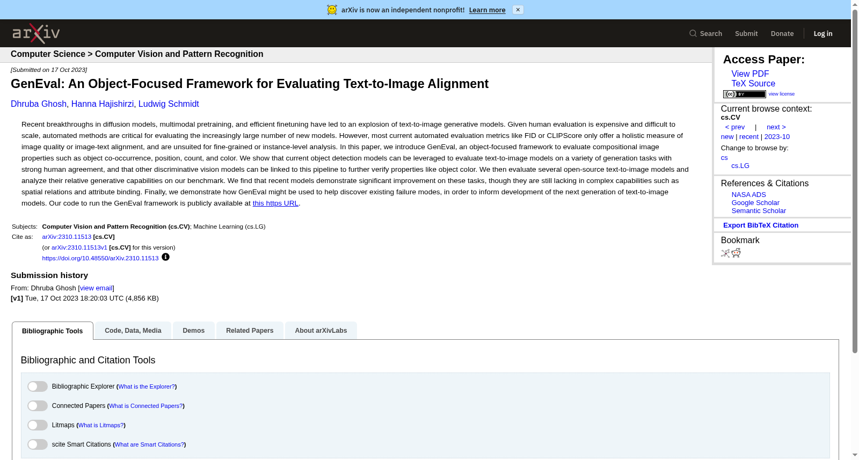Switch to Related Papers tab
The height and width of the screenshot is (460, 859).
click(x=250, y=331)
